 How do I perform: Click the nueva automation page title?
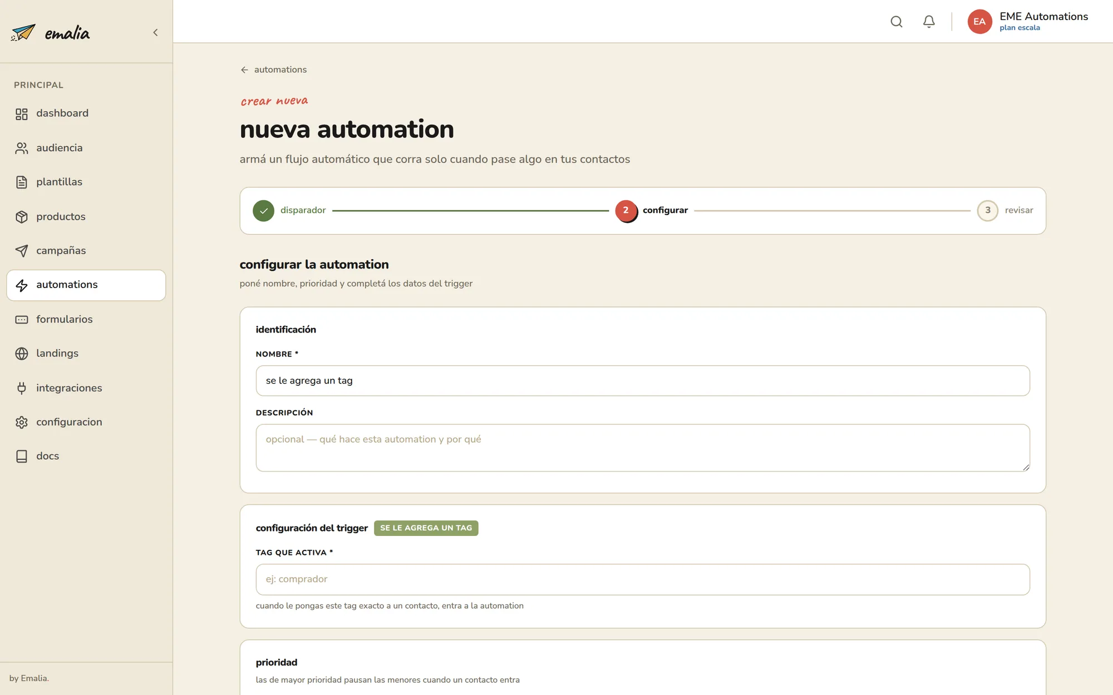pos(347,130)
